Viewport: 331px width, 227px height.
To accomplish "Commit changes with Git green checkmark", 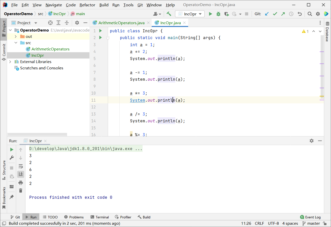I will 275,14.
